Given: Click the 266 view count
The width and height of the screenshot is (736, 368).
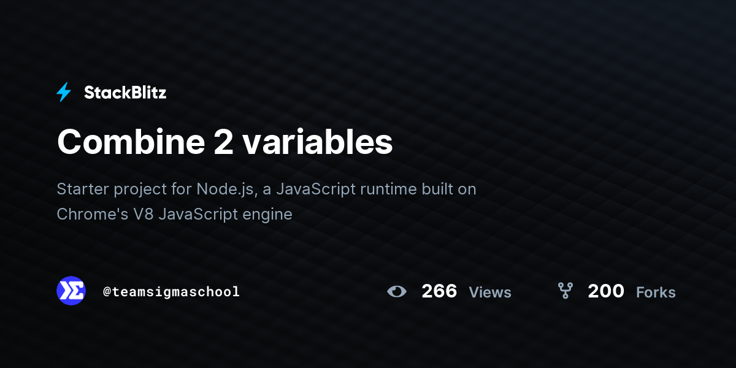Looking at the screenshot, I should [439, 291].
